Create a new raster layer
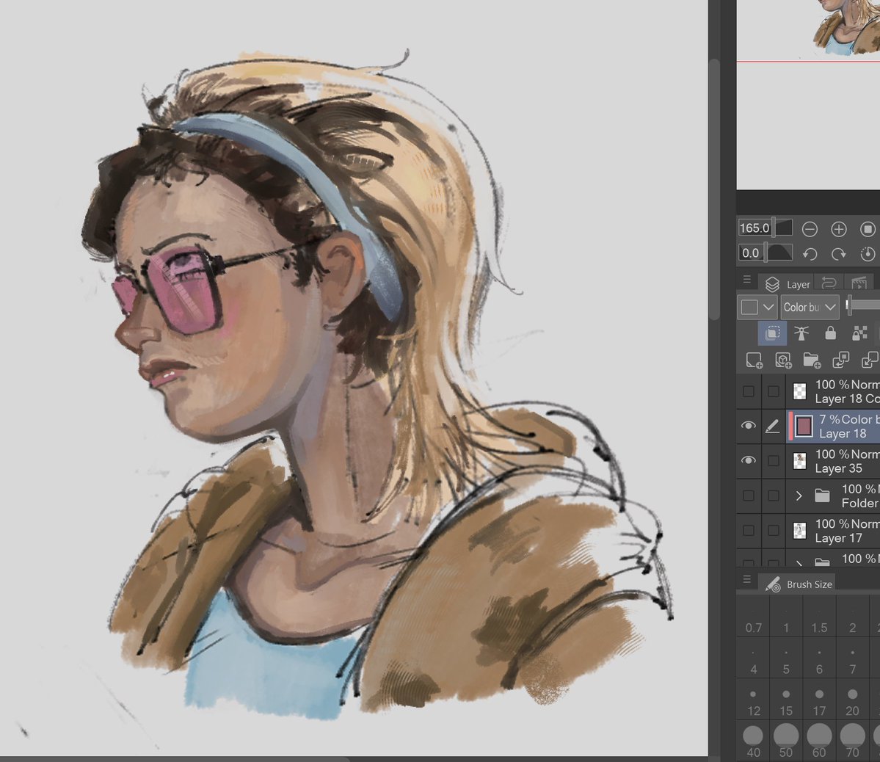Image resolution: width=880 pixels, height=762 pixels. 754,360
